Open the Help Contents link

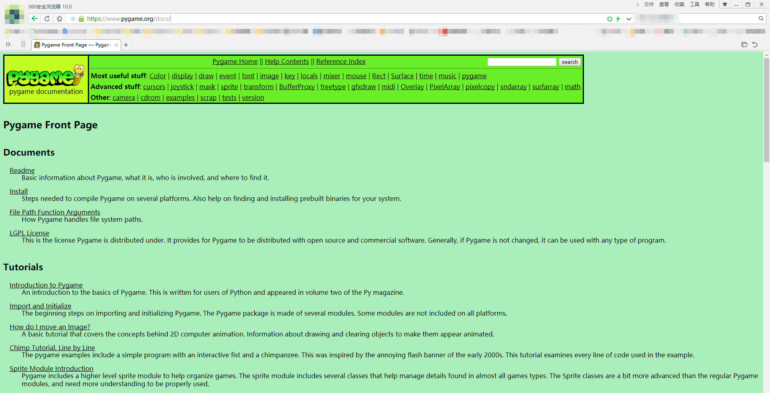(x=287, y=61)
